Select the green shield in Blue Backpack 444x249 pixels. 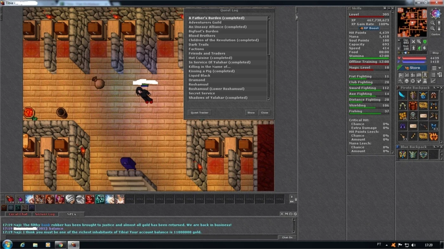[413, 154]
